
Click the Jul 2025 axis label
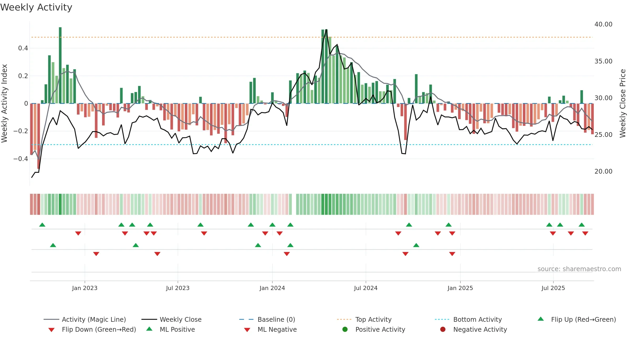pyautogui.click(x=553, y=288)
